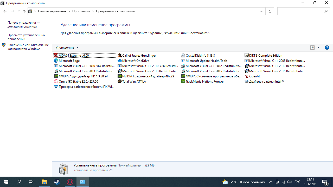Open the Упорядочить dropdown
Image resolution: width=333 pixels, height=187 pixels.
pos(67,48)
